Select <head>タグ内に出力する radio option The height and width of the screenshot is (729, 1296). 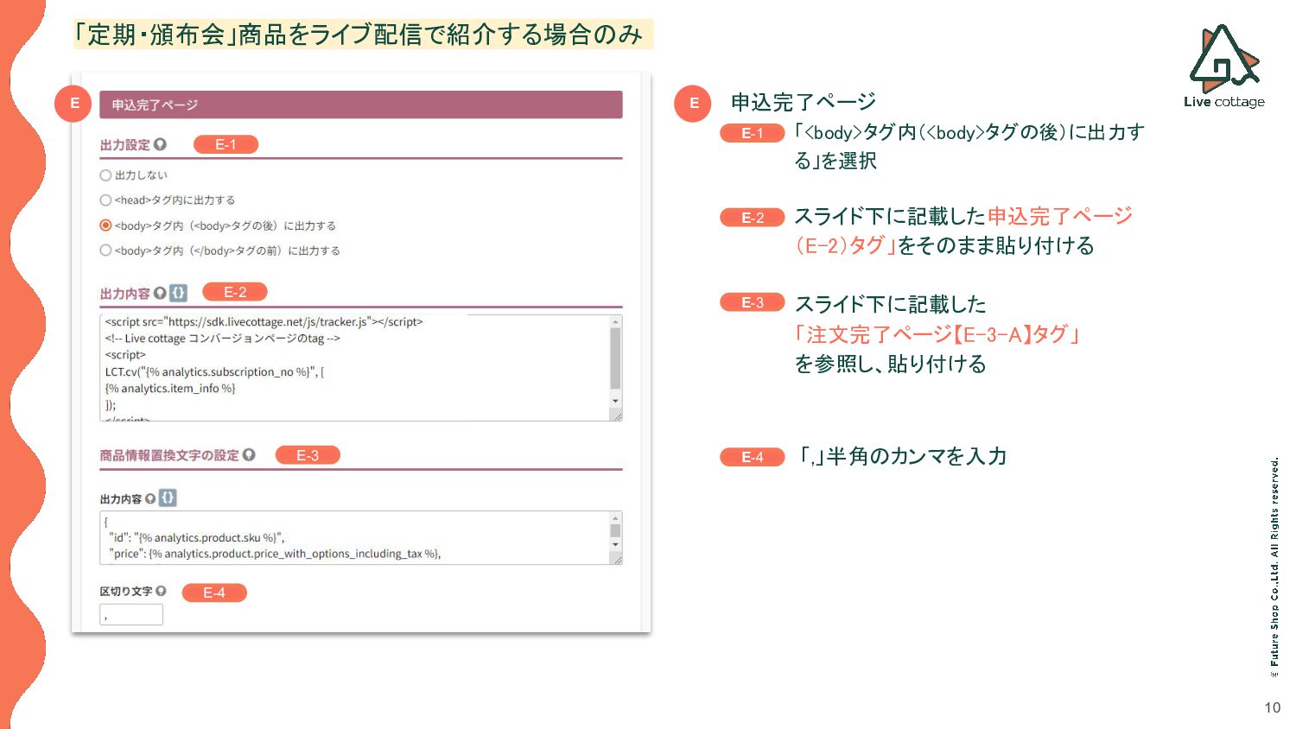coord(105,200)
